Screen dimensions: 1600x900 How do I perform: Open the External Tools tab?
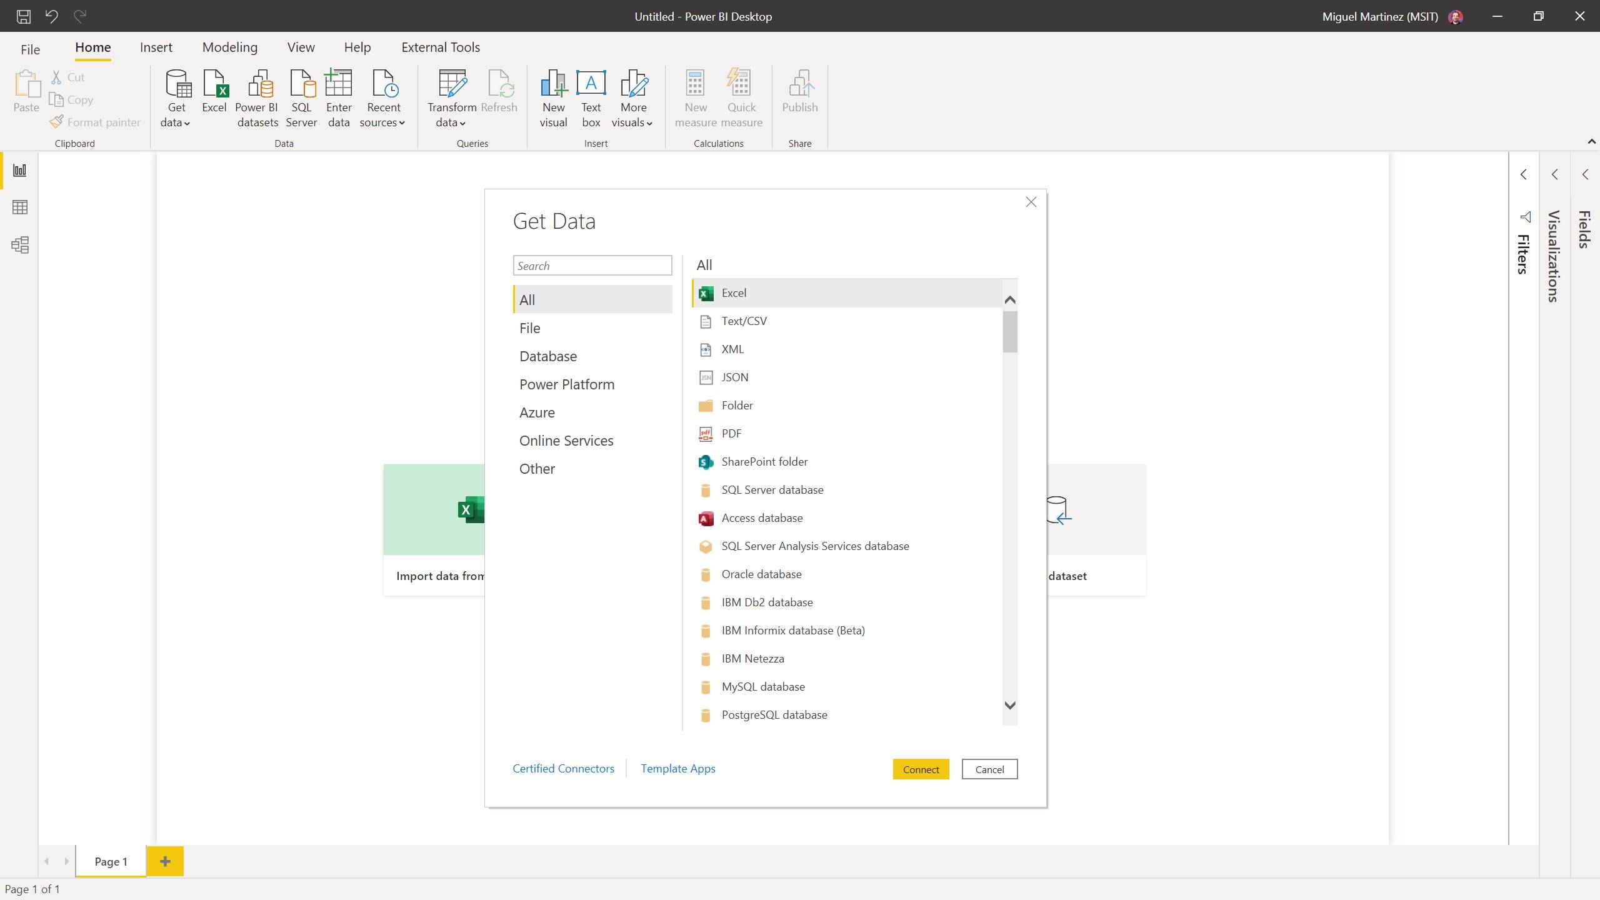coord(440,47)
